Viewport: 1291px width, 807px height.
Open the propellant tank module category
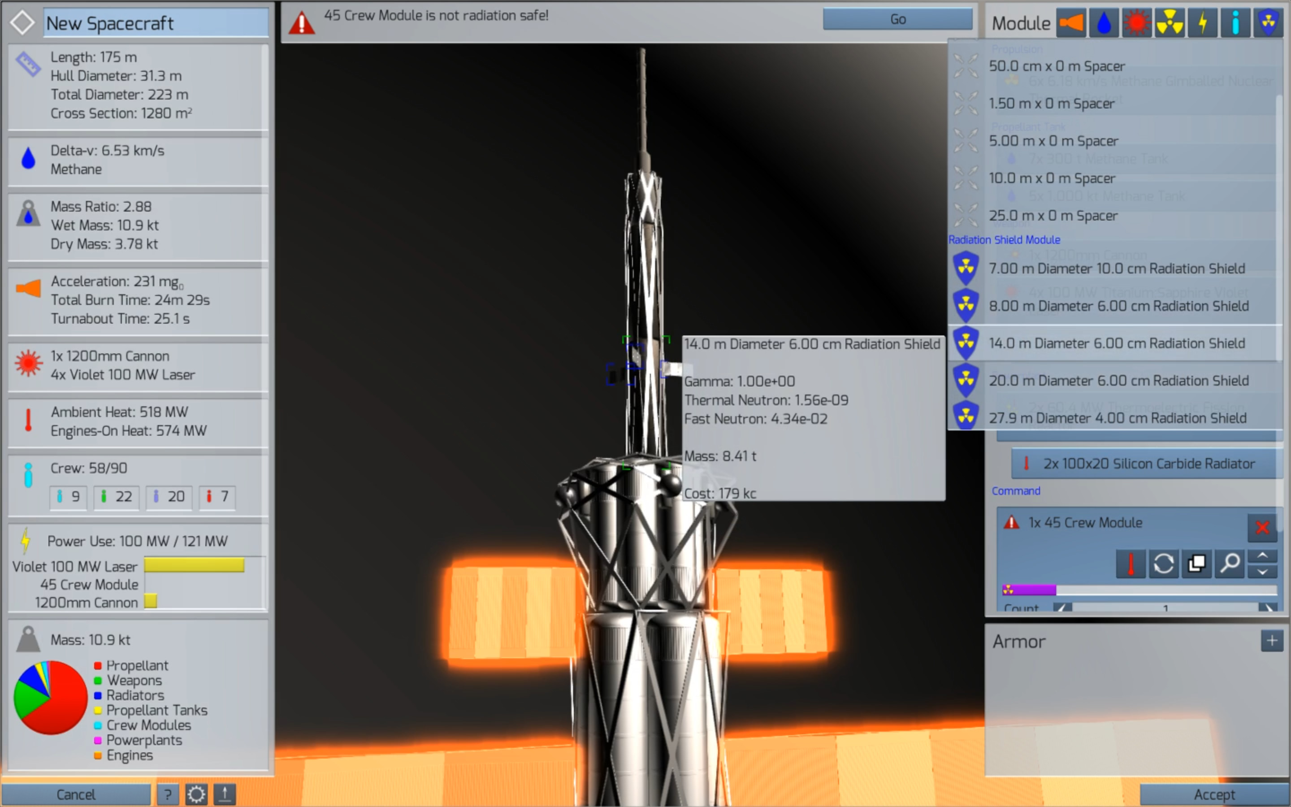[1104, 22]
